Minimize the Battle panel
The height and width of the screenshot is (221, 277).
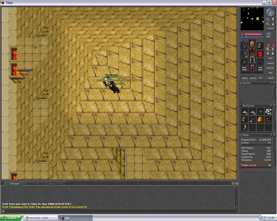click(x=272, y=83)
